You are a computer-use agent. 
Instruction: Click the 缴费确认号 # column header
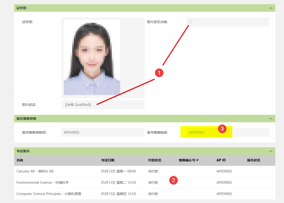click(x=189, y=160)
